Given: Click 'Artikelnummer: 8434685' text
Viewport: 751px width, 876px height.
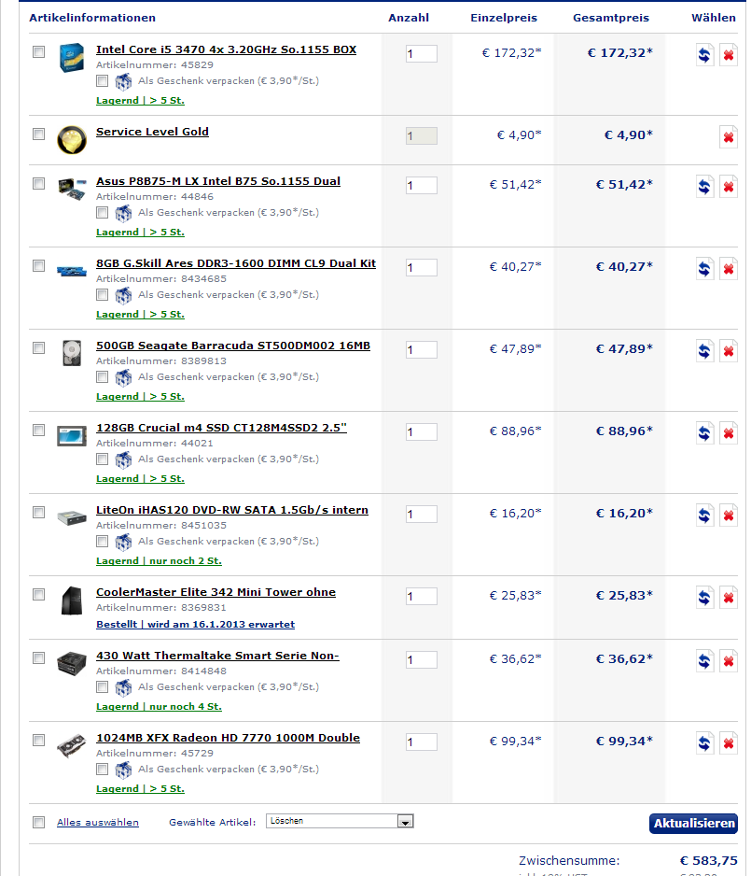Looking at the screenshot, I should pyautogui.click(x=161, y=279).
